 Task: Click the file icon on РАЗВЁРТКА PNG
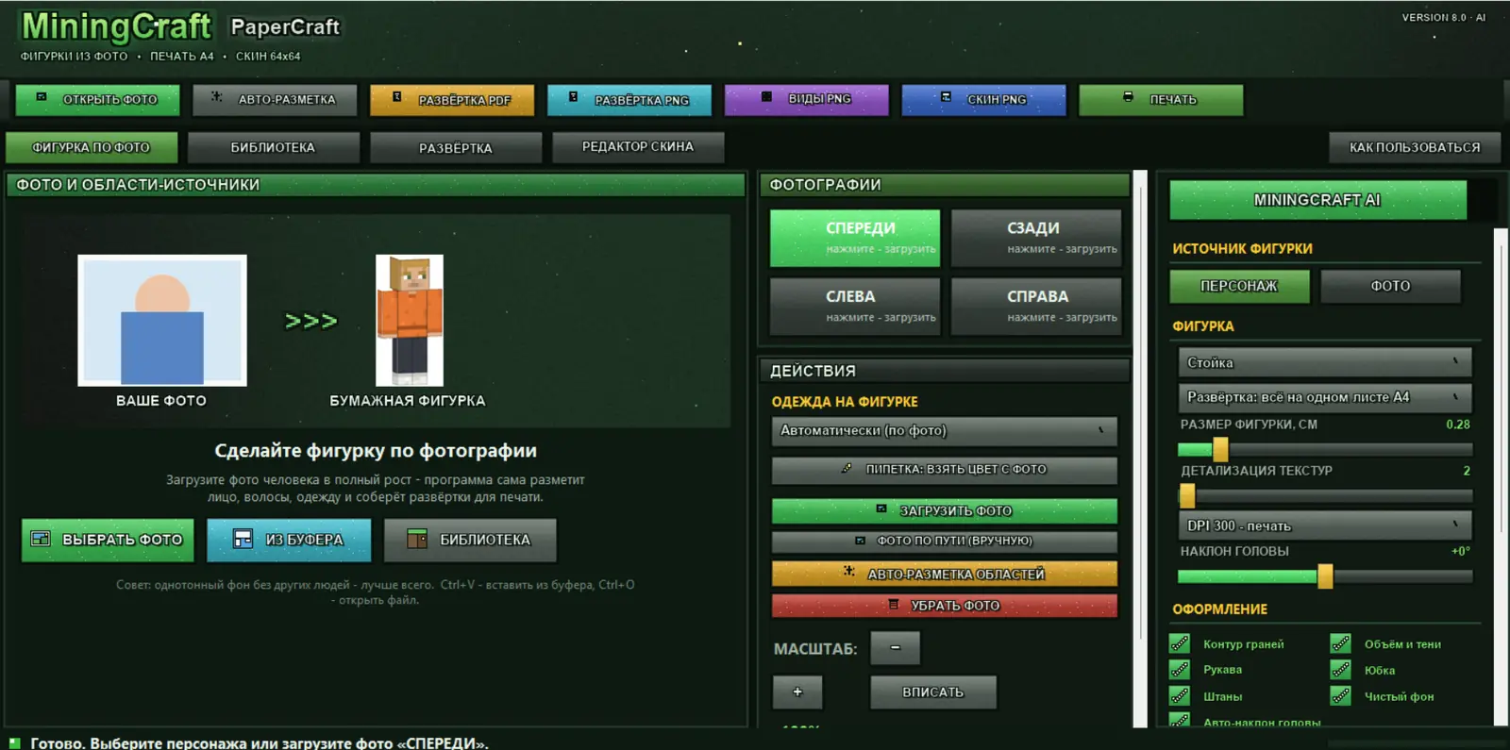tap(573, 97)
